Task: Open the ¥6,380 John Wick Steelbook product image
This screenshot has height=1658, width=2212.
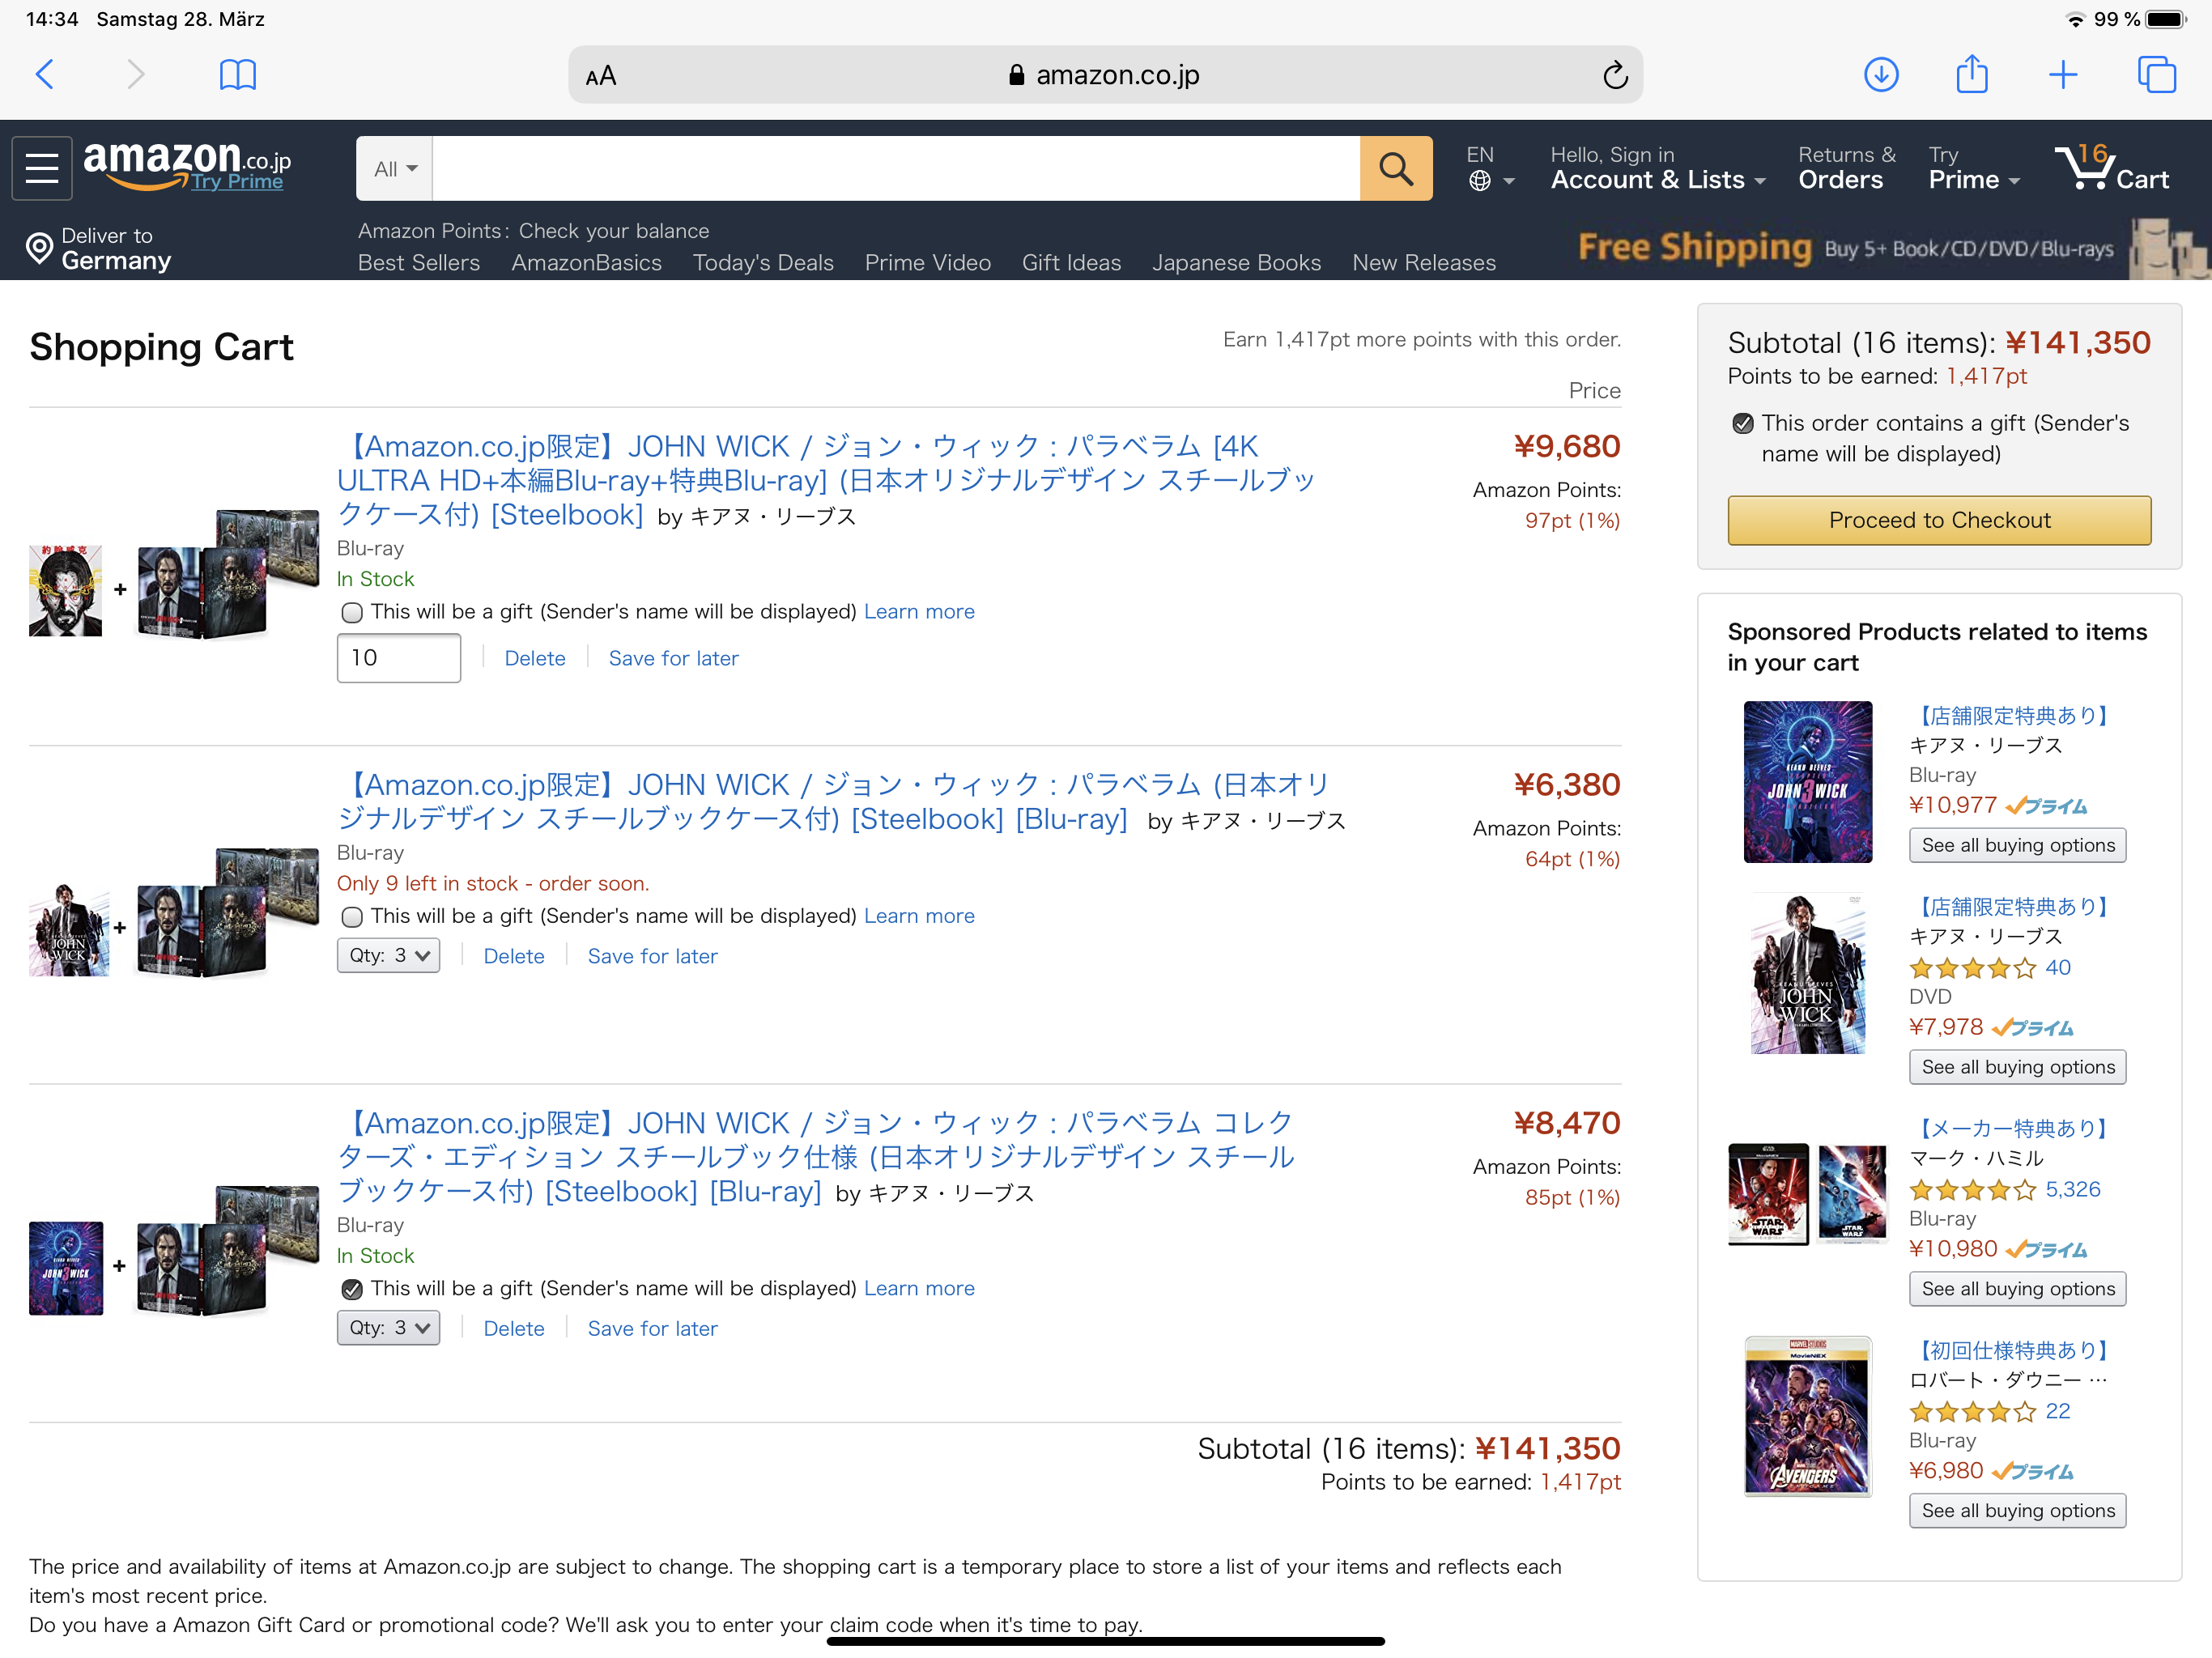Action: (x=174, y=912)
